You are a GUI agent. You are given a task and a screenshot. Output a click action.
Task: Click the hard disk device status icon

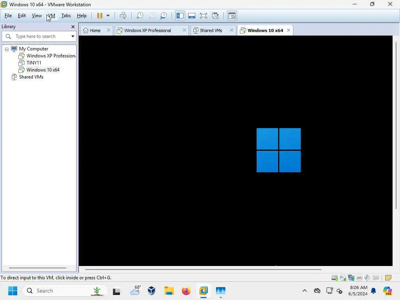click(x=335, y=278)
